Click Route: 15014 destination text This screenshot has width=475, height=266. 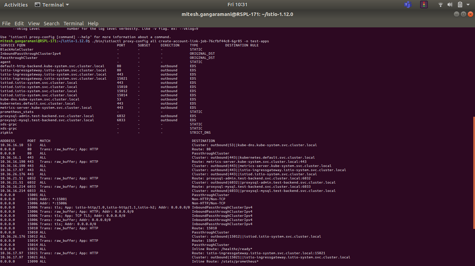pyautogui.click(x=205, y=241)
